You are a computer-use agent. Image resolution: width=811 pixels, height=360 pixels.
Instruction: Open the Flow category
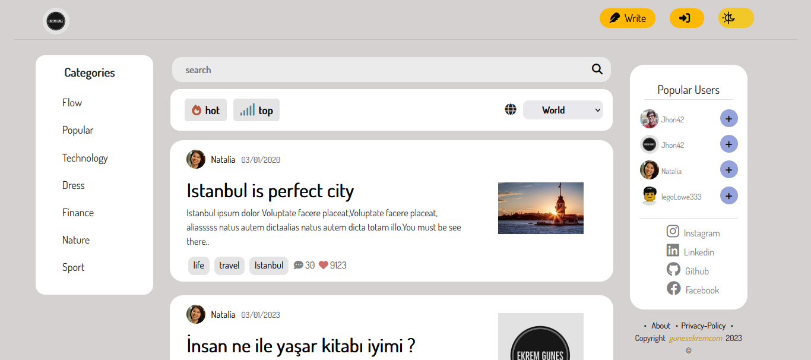click(72, 103)
